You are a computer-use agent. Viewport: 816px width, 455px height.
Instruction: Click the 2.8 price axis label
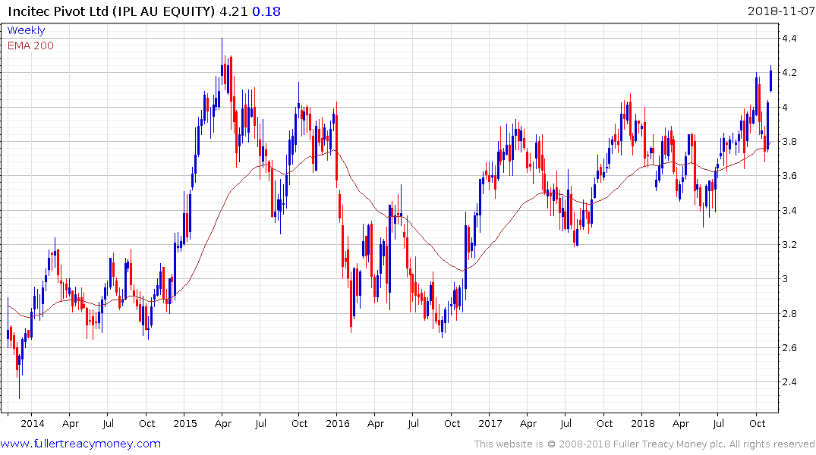(x=789, y=313)
